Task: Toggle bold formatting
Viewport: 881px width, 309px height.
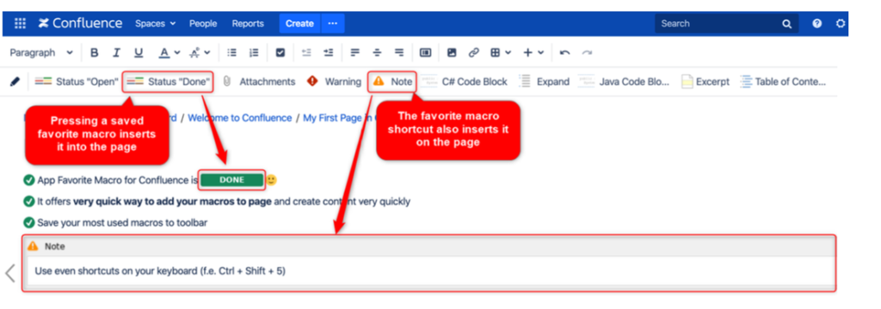Action: click(95, 52)
